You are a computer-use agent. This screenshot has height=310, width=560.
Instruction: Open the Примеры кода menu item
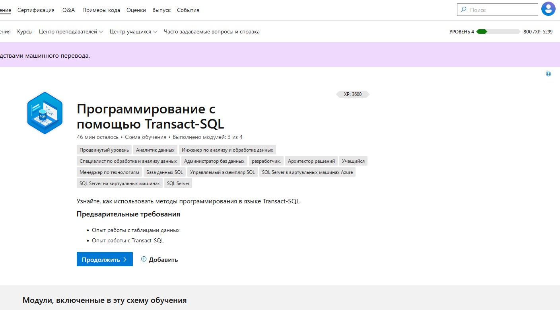tap(101, 10)
